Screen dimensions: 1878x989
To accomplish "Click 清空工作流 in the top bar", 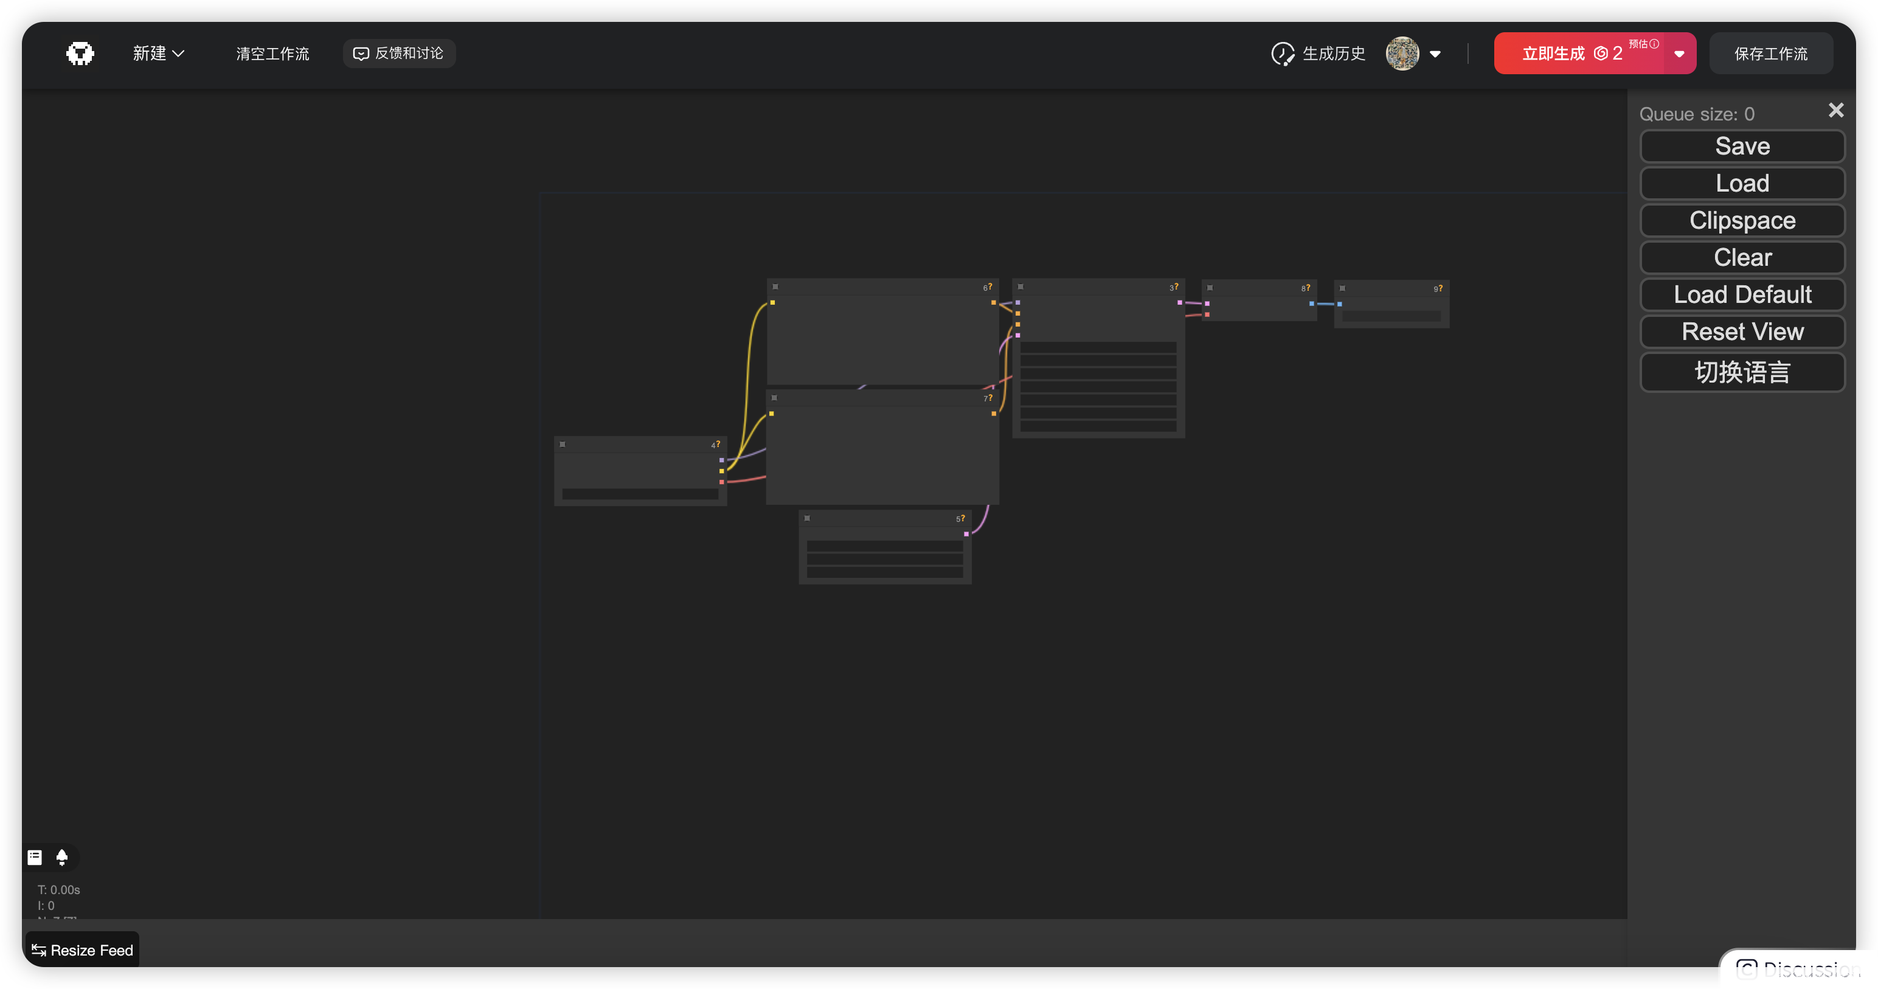I will (x=272, y=54).
